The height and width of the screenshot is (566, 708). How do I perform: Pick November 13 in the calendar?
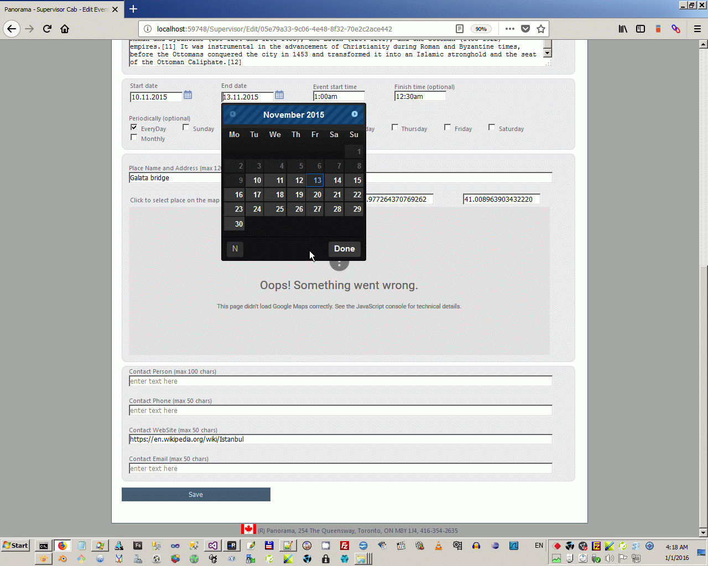click(315, 180)
